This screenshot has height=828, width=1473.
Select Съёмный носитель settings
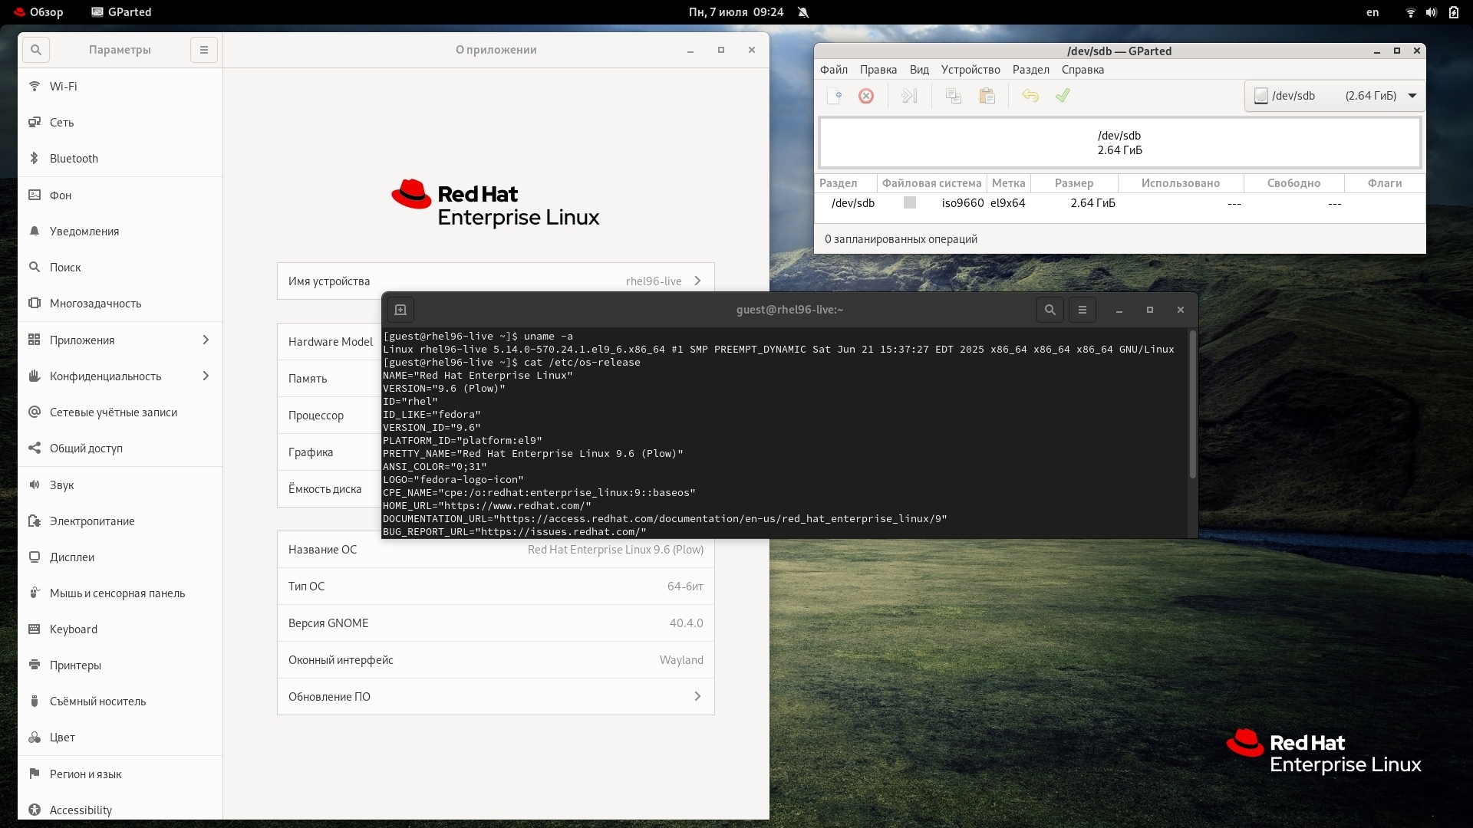click(x=120, y=701)
